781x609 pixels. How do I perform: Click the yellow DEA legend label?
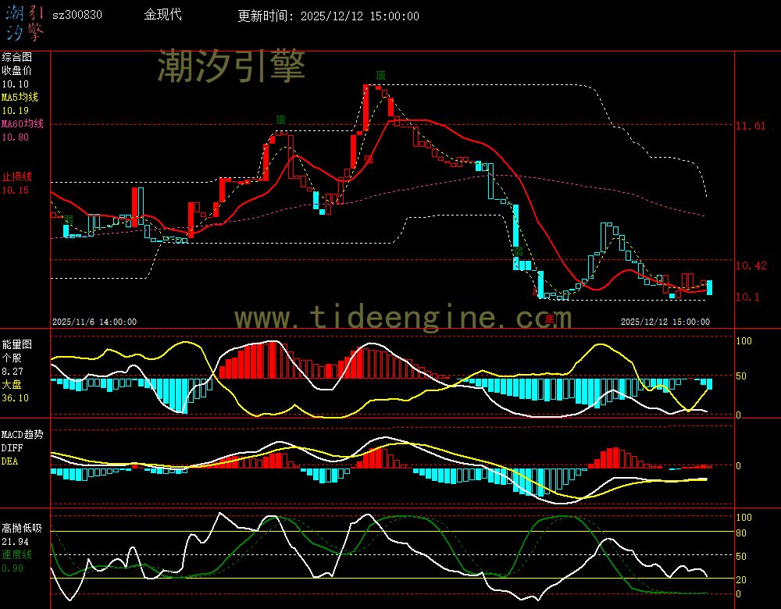[x=9, y=461]
